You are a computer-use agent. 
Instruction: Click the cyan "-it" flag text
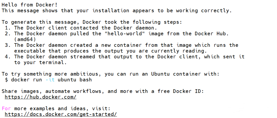click(x=50, y=80)
